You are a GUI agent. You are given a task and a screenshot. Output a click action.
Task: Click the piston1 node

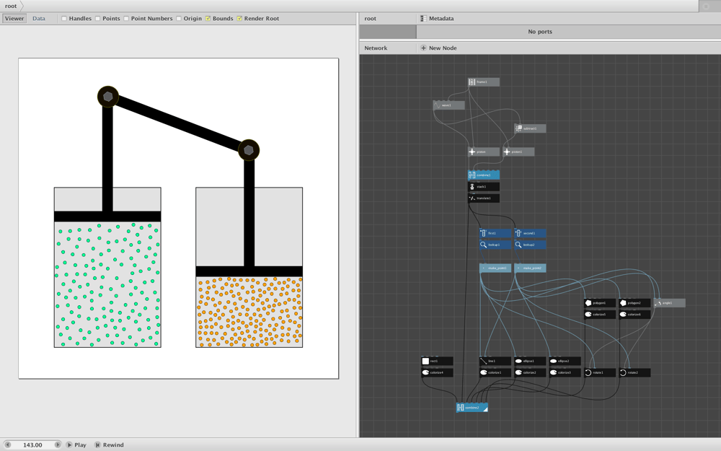click(x=518, y=152)
